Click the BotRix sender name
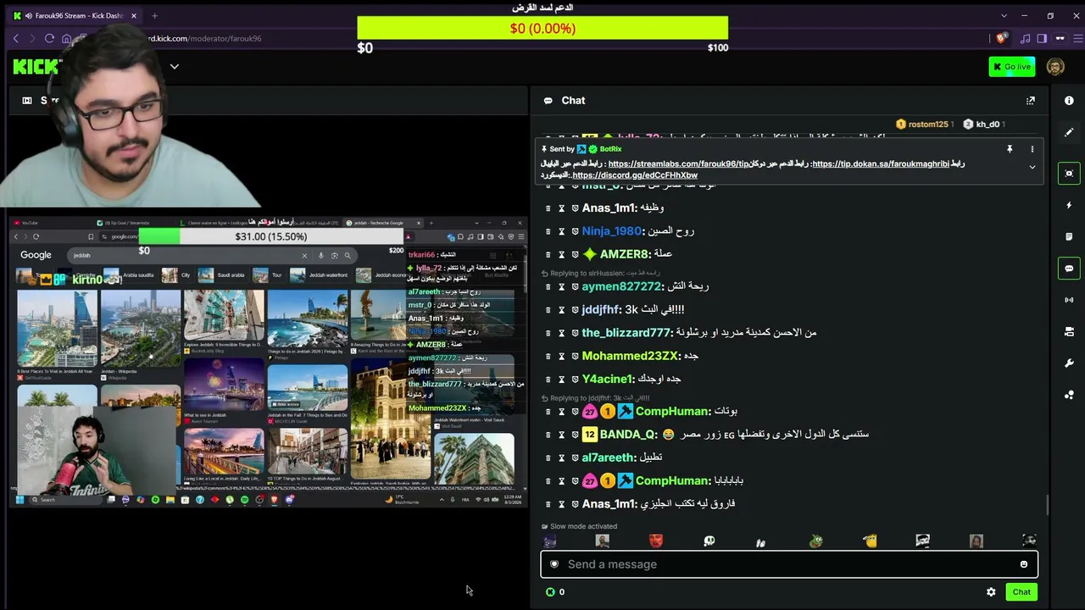The width and height of the screenshot is (1085, 610). 610,149
